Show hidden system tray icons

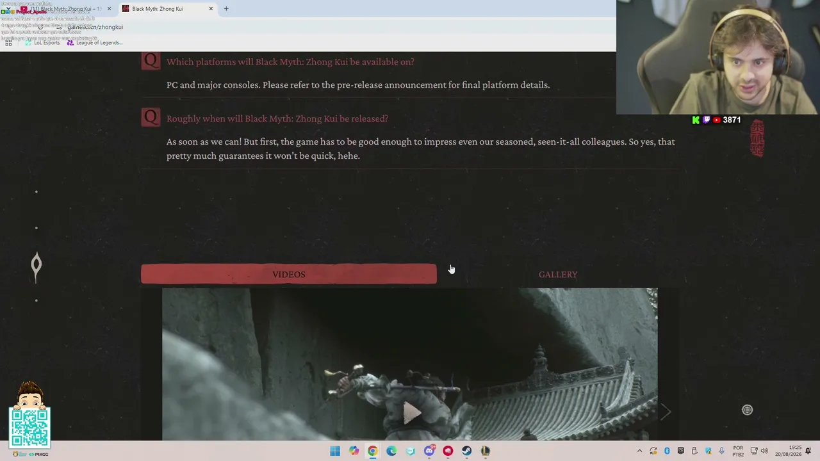tap(639, 451)
